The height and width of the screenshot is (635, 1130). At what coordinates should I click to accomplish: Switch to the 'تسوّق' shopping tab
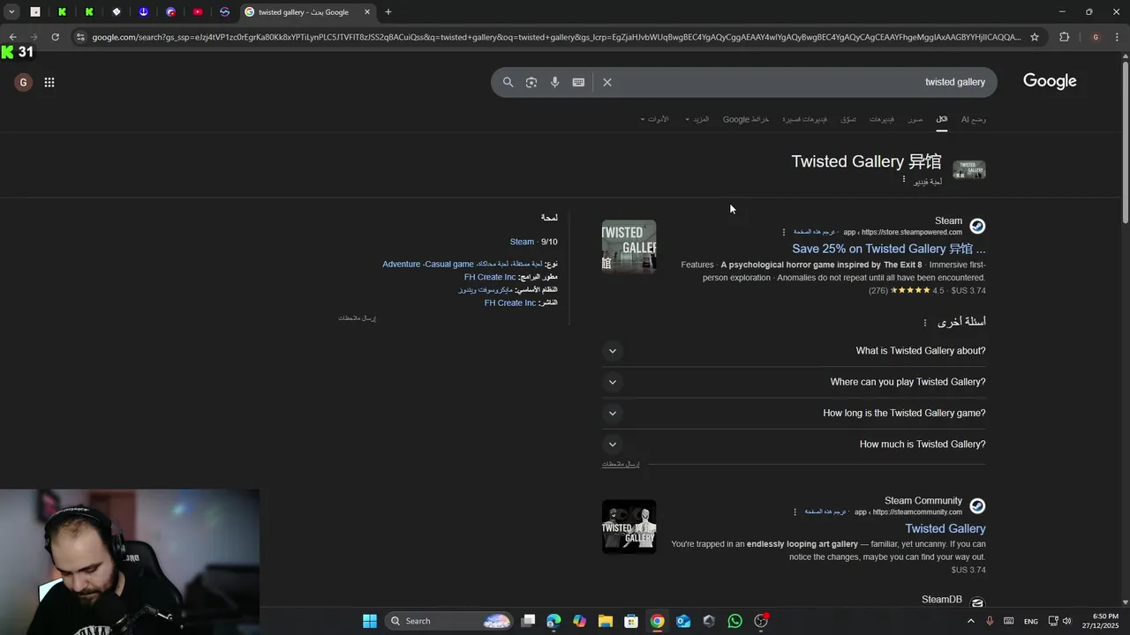tap(848, 119)
